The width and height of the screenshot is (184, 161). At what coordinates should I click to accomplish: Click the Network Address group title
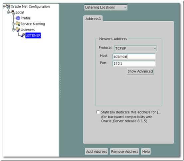point(113,39)
